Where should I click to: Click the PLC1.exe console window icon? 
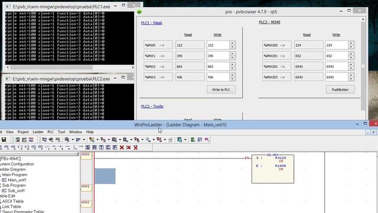(x=8, y=7)
